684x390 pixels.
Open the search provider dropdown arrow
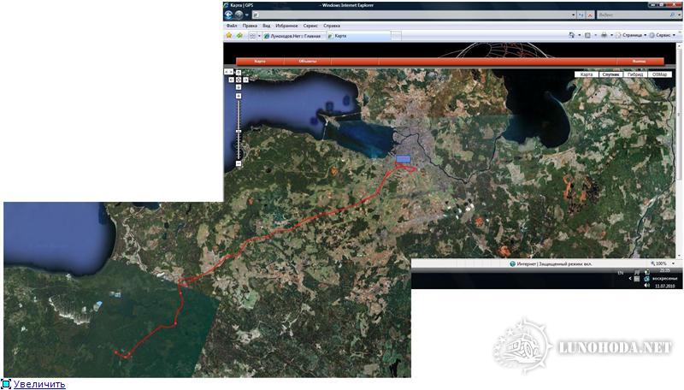(678, 15)
